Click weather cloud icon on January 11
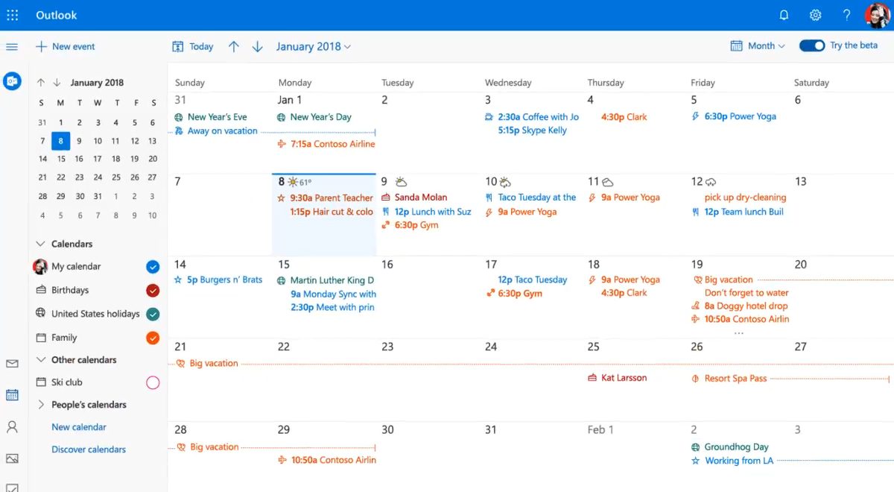894x492 pixels. [607, 182]
